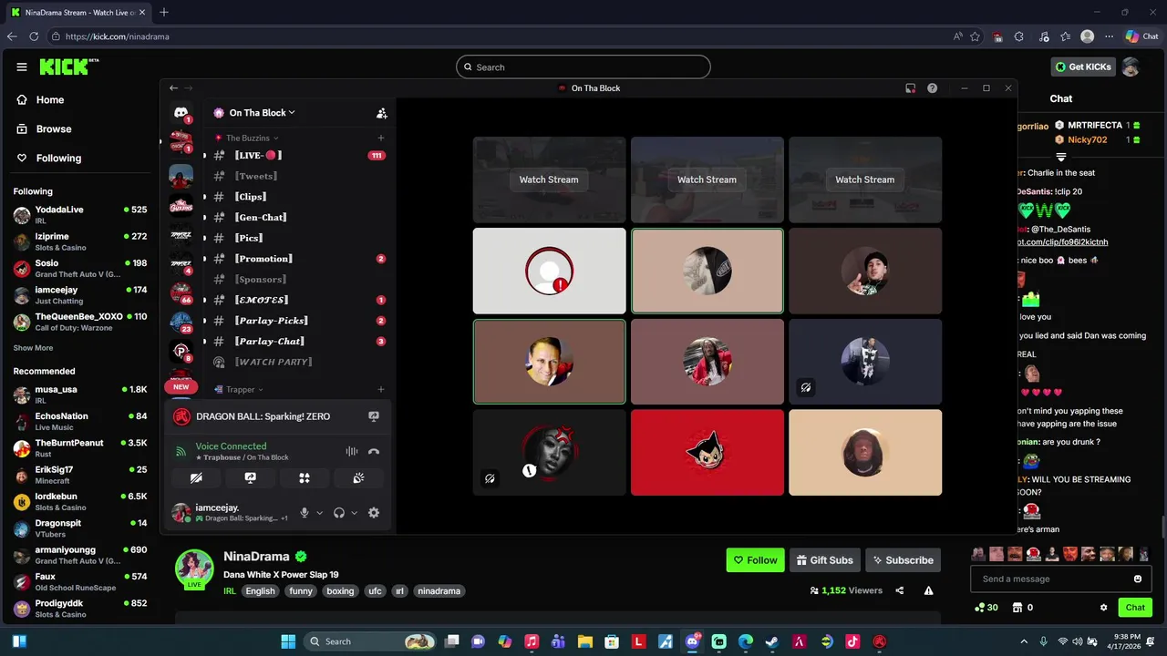This screenshot has width=1167, height=656.
Task: Subscribe to NinaDrama
Action: tap(903, 560)
